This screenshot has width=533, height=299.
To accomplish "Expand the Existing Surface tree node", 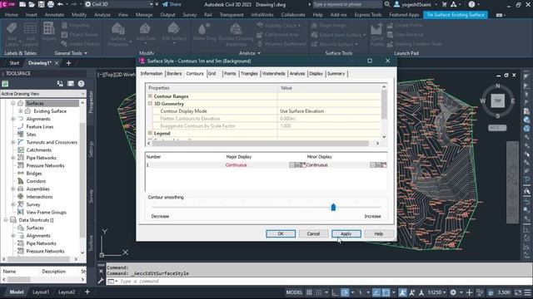I will [x=20, y=111].
